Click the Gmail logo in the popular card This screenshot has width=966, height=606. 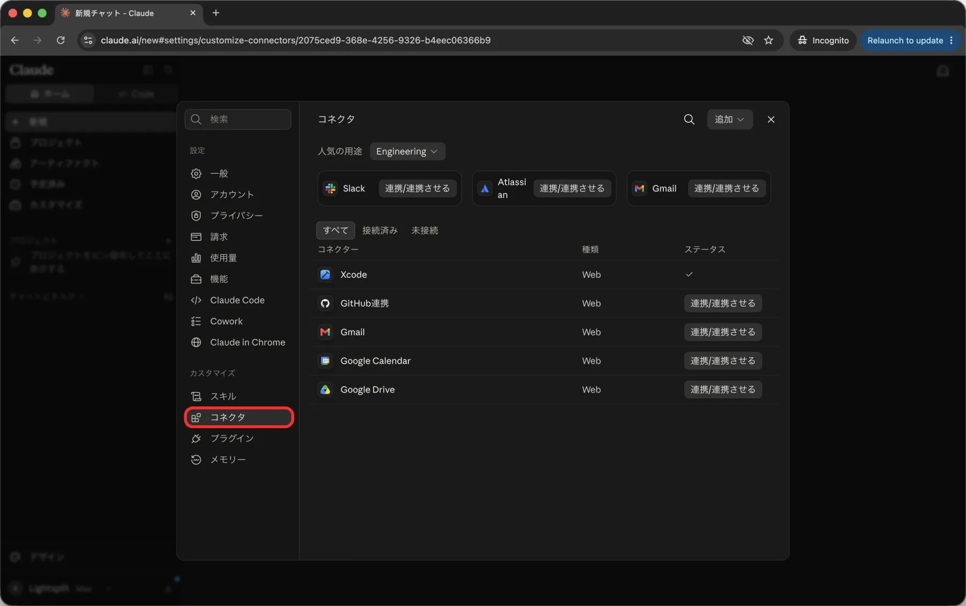tap(639, 188)
